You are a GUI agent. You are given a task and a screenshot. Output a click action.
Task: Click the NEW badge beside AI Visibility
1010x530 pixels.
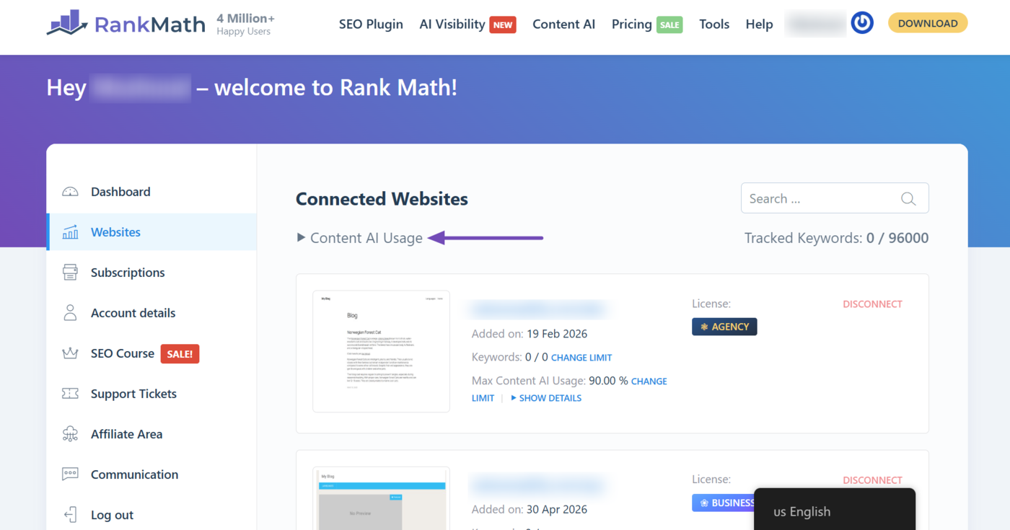point(503,25)
